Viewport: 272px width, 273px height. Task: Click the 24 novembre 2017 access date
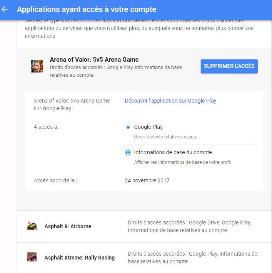click(147, 180)
